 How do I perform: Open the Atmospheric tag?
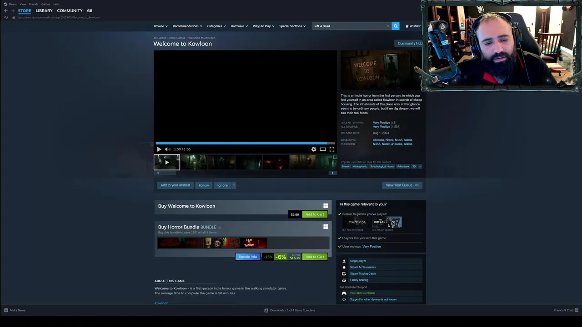point(360,166)
